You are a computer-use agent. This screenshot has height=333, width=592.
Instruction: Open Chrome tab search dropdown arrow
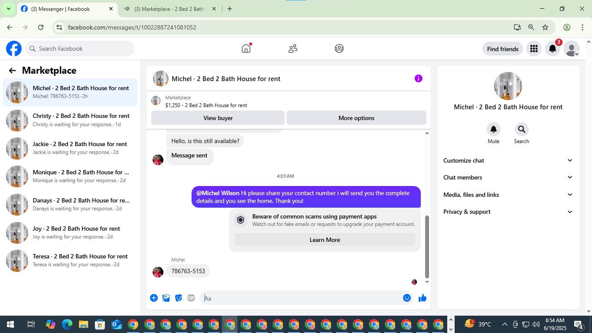8,9
